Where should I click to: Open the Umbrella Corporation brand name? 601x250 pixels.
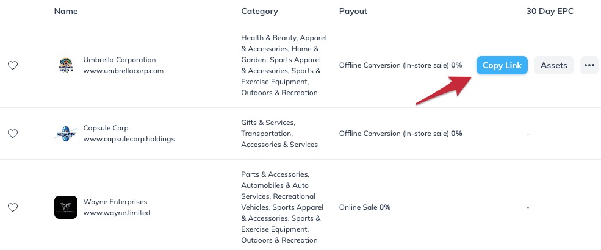tap(120, 60)
